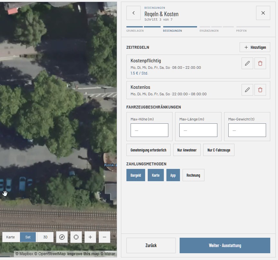The height and width of the screenshot is (260, 278).
Task: Focus the Max-Gewicht (t) input field
Action: [247, 130]
